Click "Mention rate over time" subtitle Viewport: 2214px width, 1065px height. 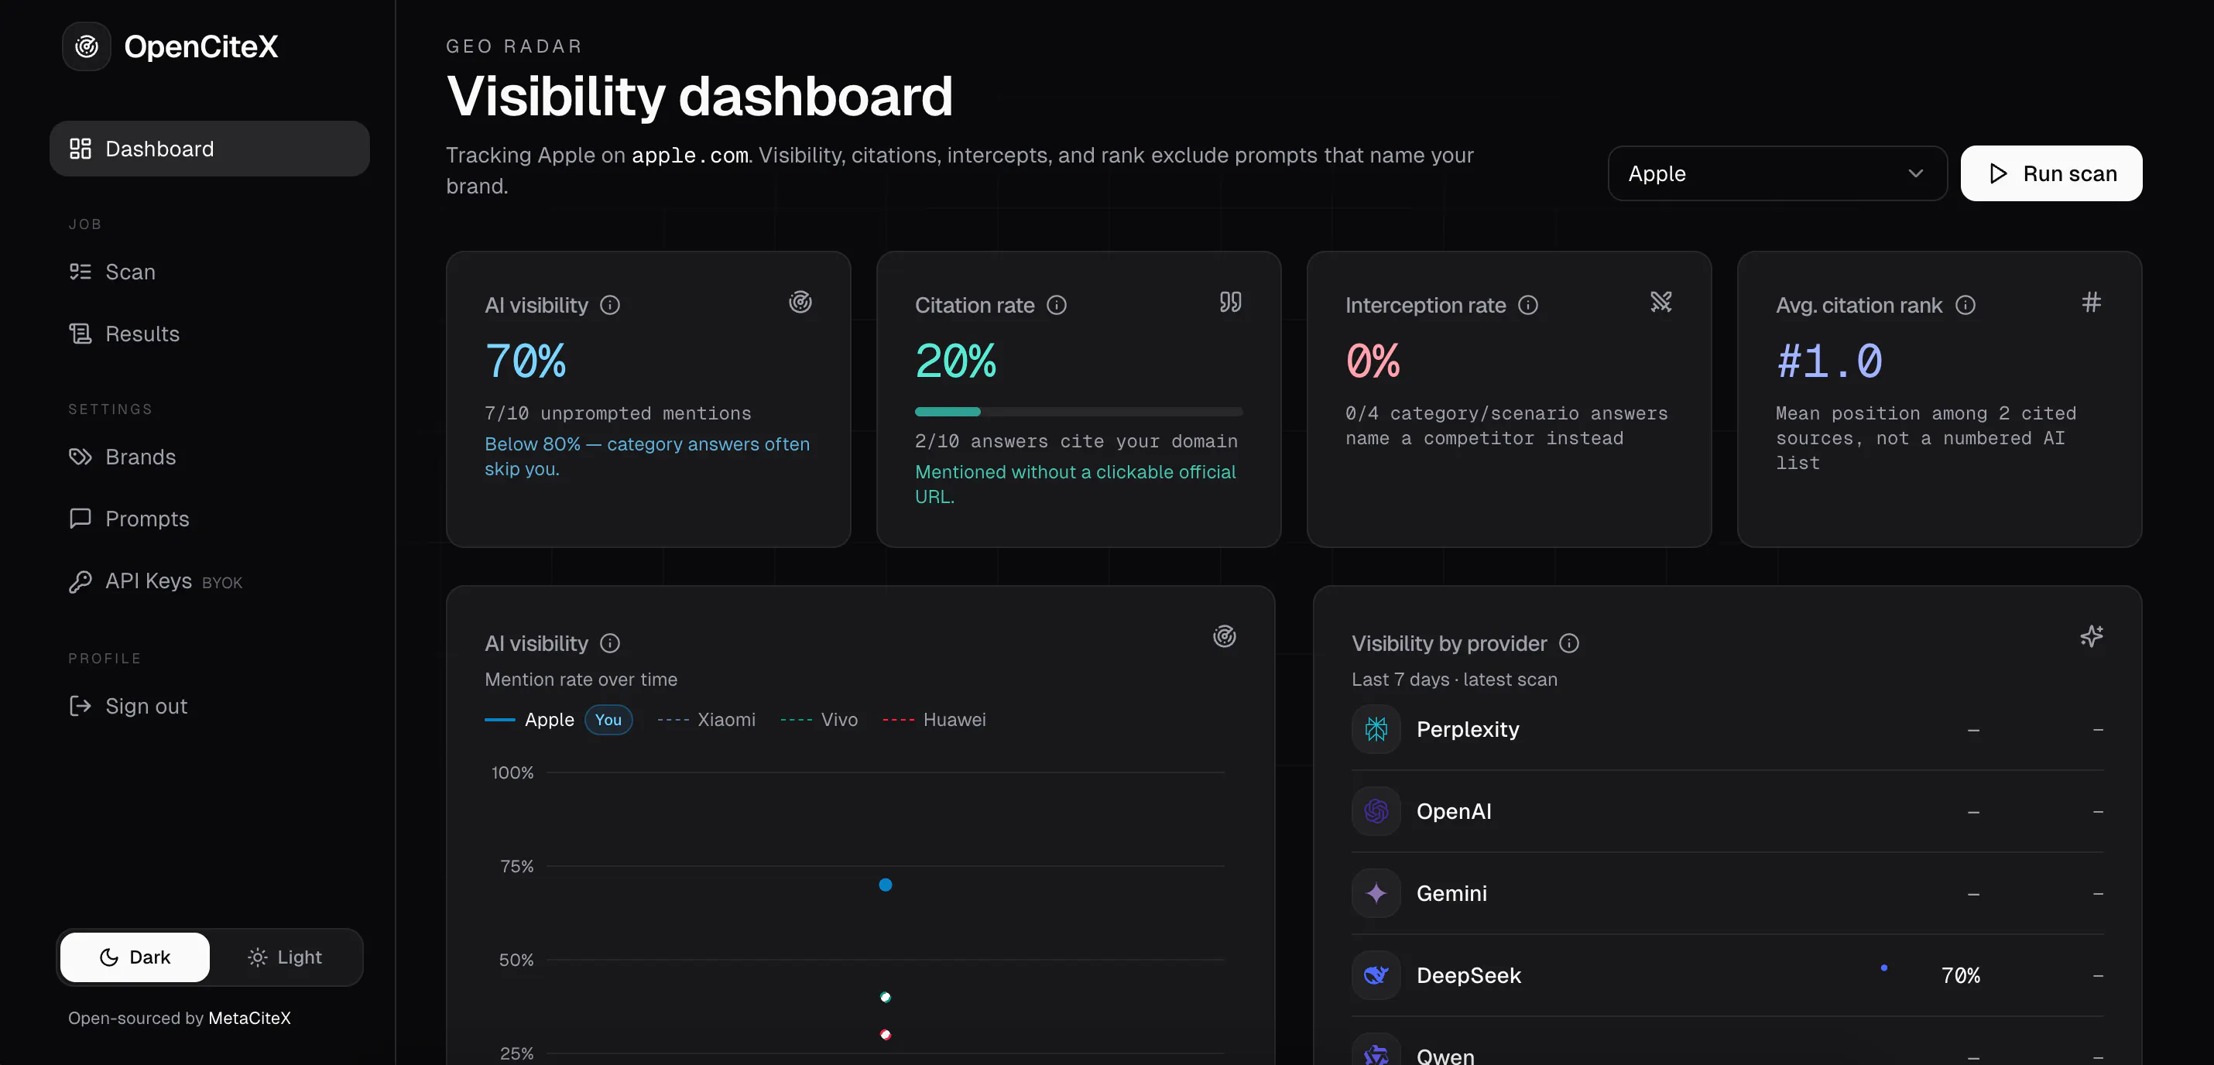[581, 679]
